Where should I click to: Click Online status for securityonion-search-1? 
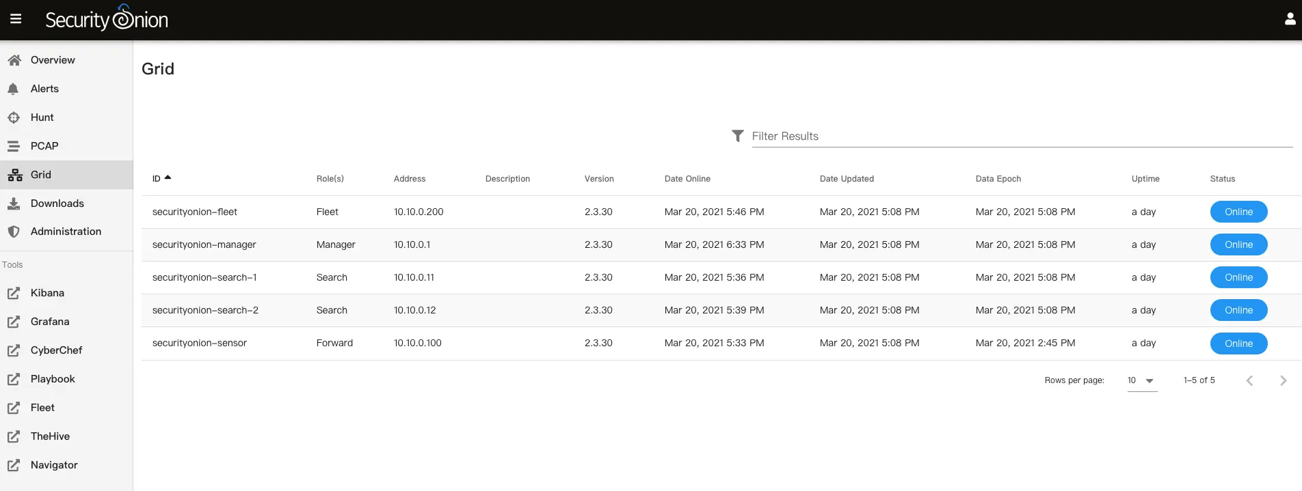coord(1238,277)
